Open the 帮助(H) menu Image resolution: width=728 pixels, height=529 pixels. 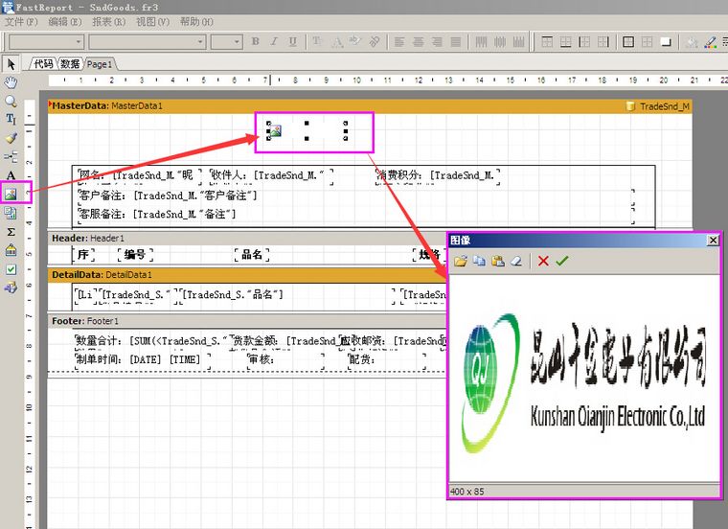pyautogui.click(x=196, y=22)
